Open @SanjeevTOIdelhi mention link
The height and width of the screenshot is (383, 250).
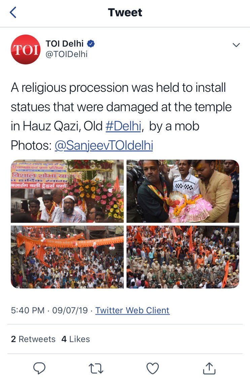coord(104,146)
